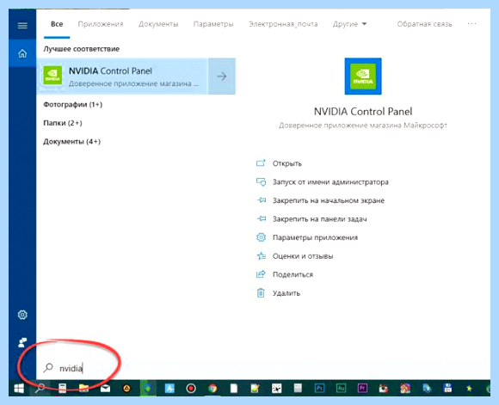Click the yellow star taskbar icon

469,388
